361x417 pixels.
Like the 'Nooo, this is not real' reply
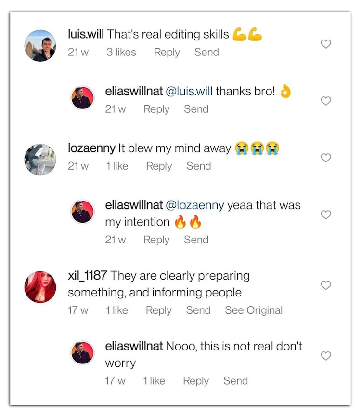click(326, 356)
